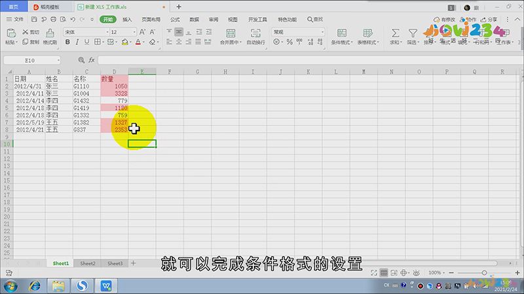Click the Table Style (表格样式) icon
This screenshot has width=524, height=294.
pos(367,33)
